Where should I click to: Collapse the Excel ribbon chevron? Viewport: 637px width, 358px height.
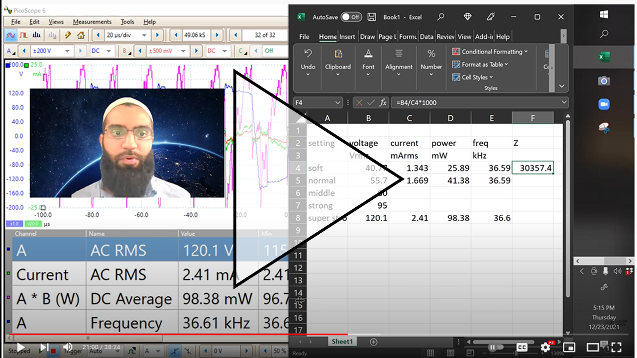coord(562,86)
